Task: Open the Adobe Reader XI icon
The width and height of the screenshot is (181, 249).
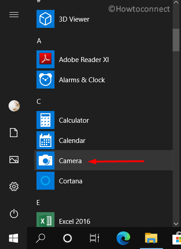Action: [x=45, y=59]
